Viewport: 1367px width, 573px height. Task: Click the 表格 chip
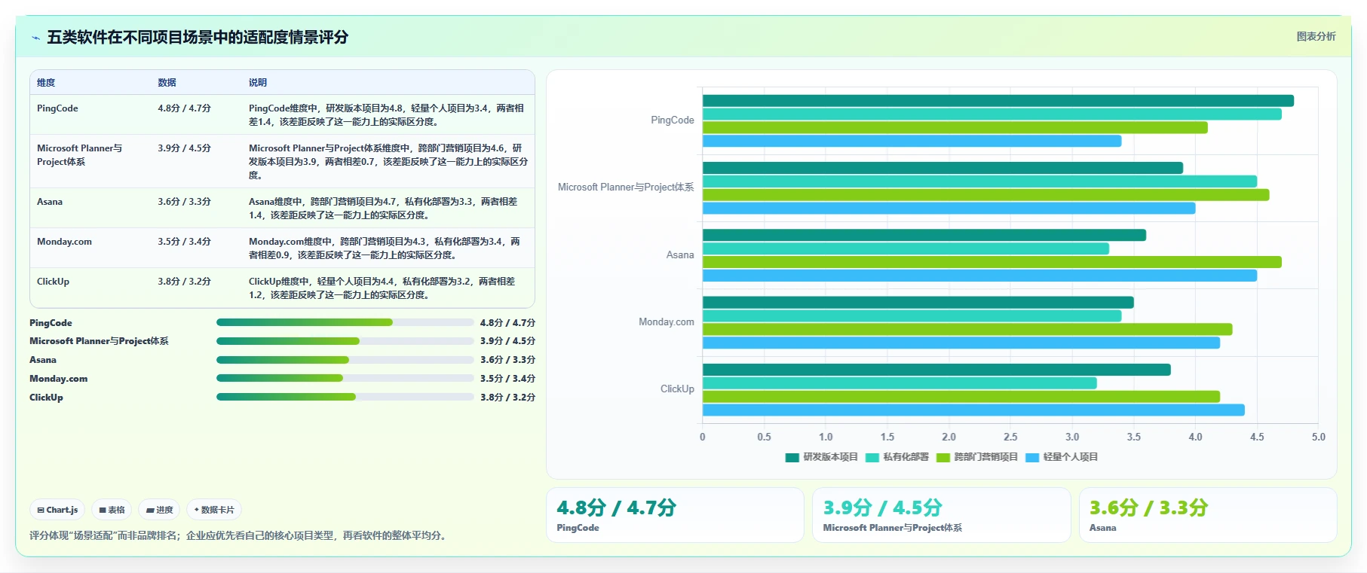112,510
